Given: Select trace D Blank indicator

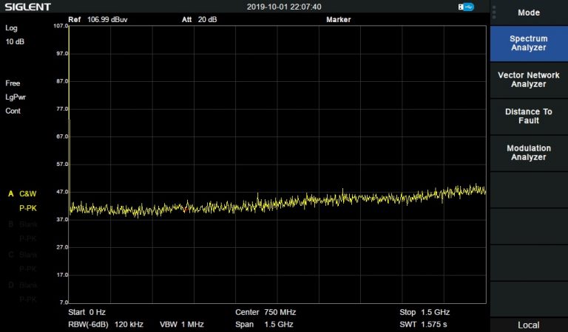Looking at the screenshot, I should (x=22, y=285).
